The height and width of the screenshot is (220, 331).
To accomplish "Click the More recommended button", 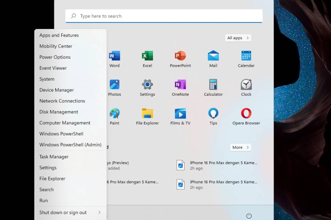I will pyautogui.click(x=241, y=147).
